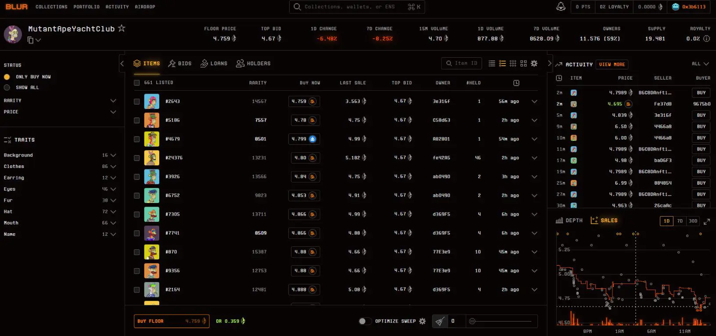Set chart range to 30D

(x=693, y=221)
